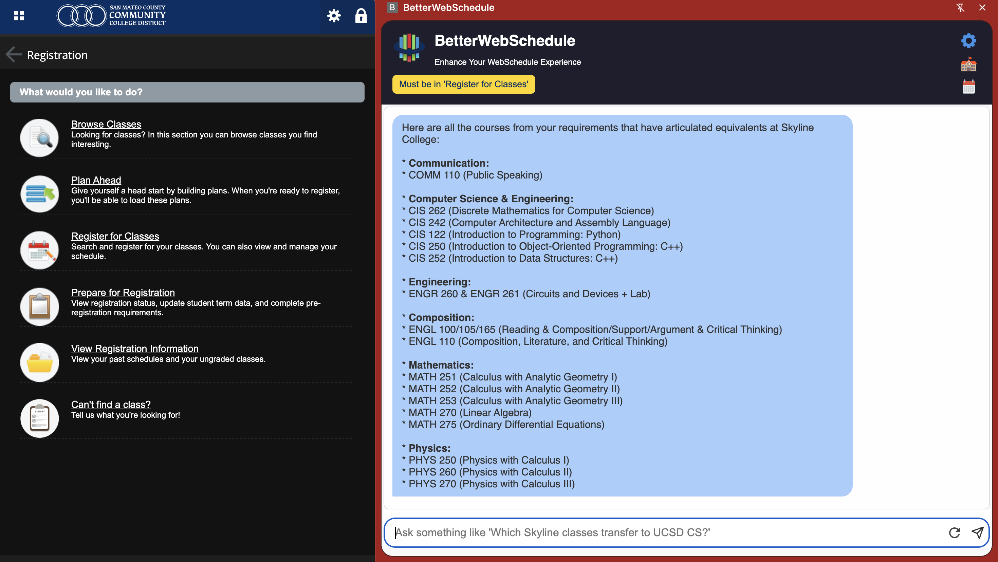This screenshot has height=562, width=998.
Task: Click the refresh chat icon
Action: coord(954,532)
